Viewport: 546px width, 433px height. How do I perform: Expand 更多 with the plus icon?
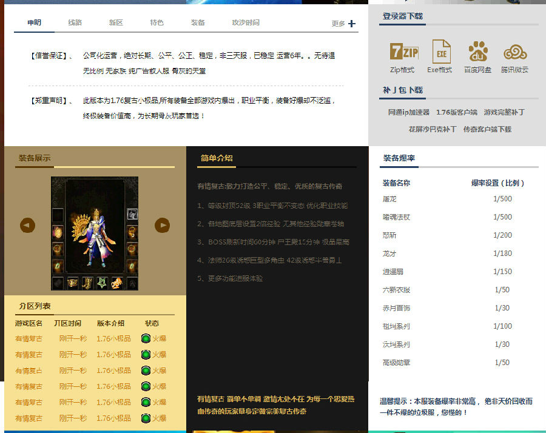point(352,24)
